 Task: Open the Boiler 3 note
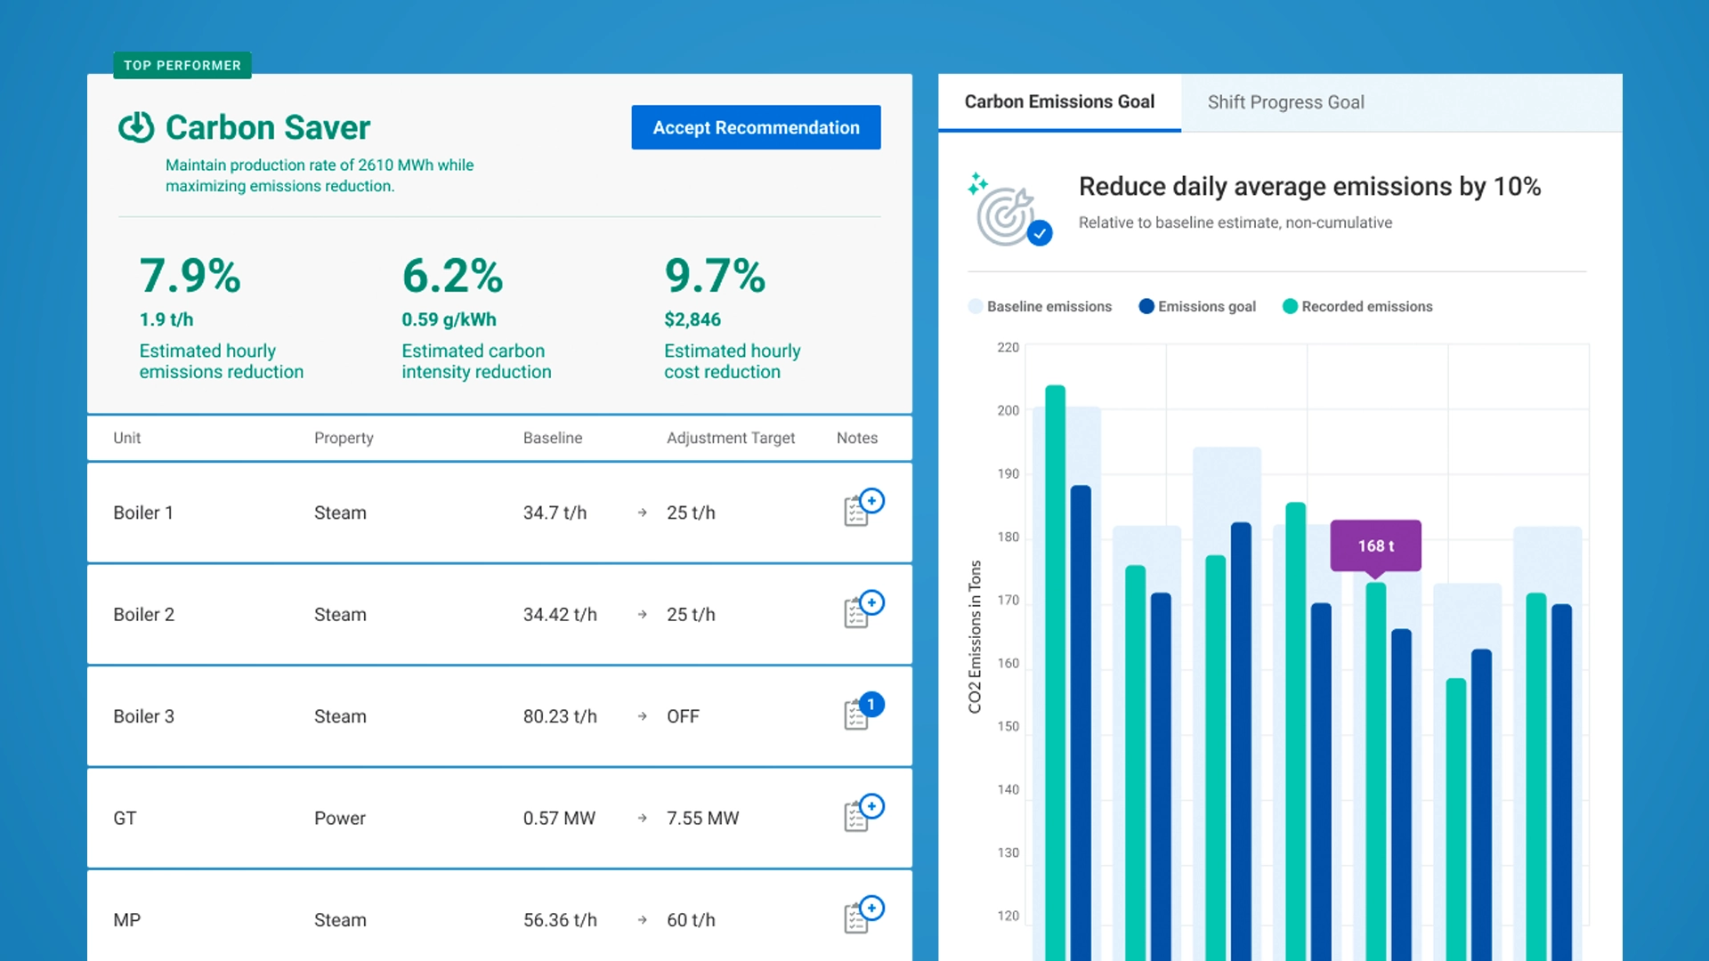point(863,712)
